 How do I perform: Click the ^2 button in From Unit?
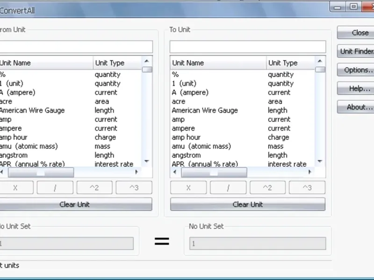pos(94,188)
